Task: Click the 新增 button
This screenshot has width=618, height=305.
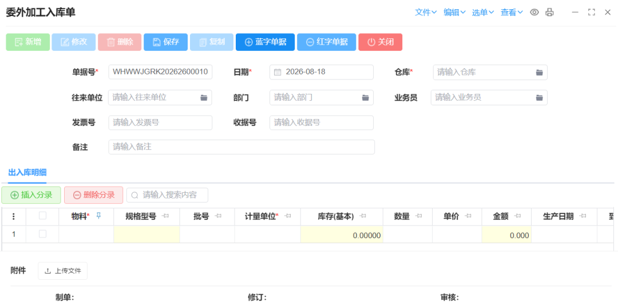Action: [27, 42]
